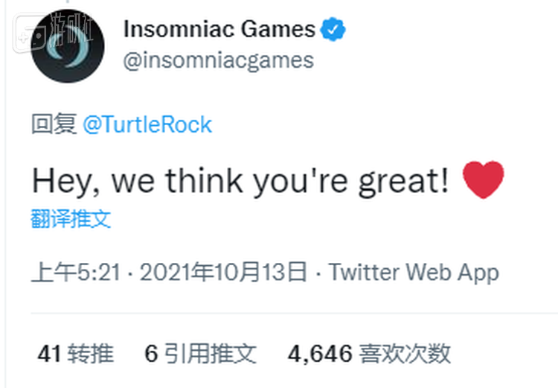Viewport: 558px width, 388px height.
Task: Translate the tweet via 翻译推文
Action: [71, 219]
